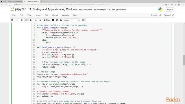Viewport: 185px width, 104px height.
Task: Open the Edit menu
Action: point(21,15)
